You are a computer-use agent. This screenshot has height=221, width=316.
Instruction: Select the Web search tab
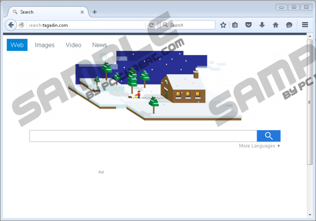(x=17, y=45)
